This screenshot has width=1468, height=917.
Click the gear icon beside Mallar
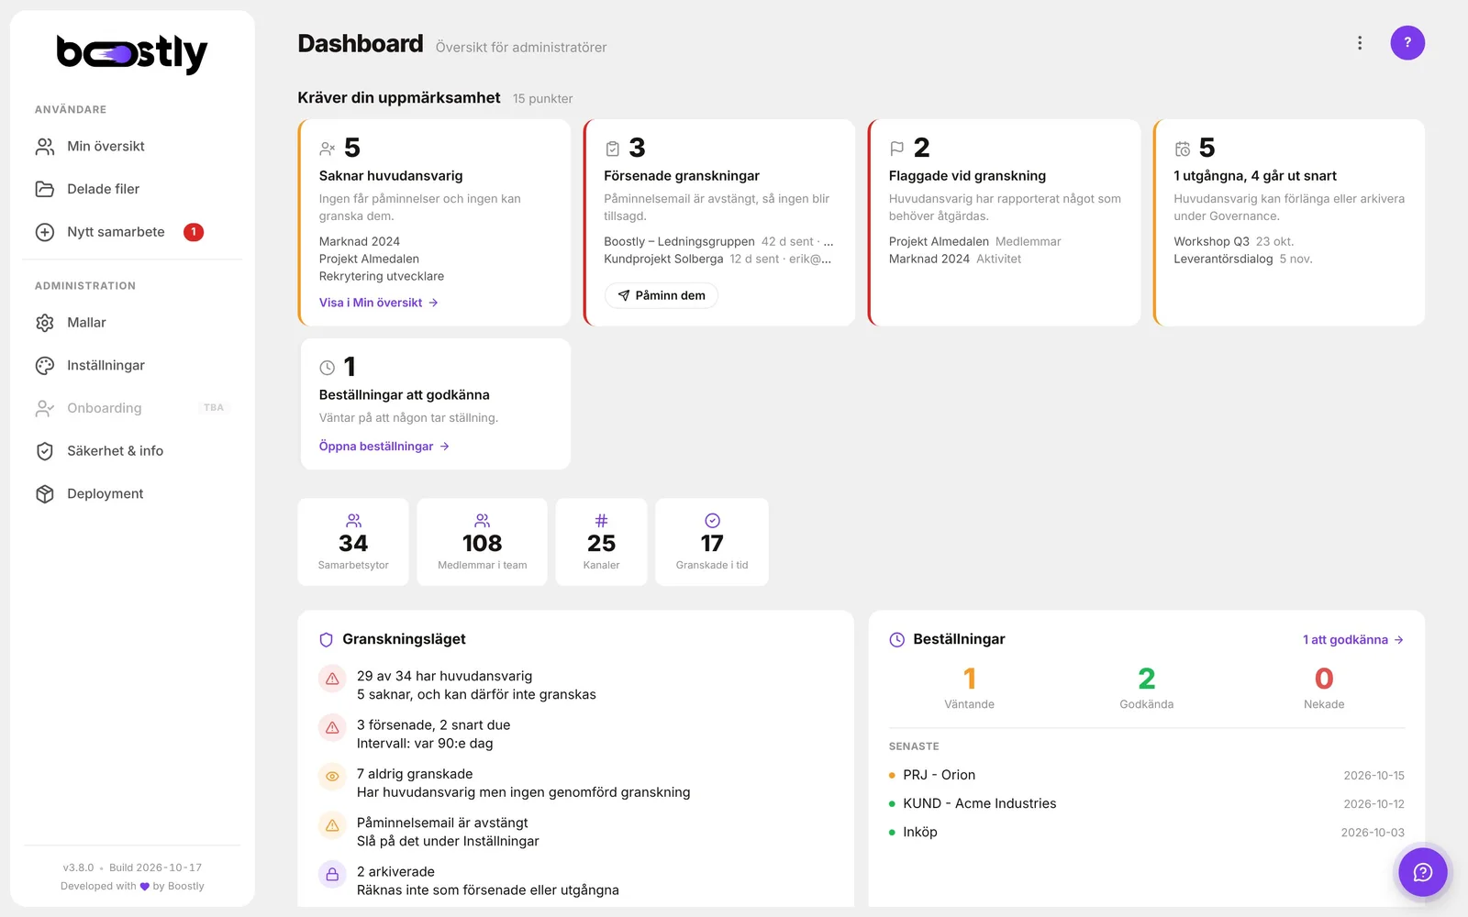[x=45, y=323]
